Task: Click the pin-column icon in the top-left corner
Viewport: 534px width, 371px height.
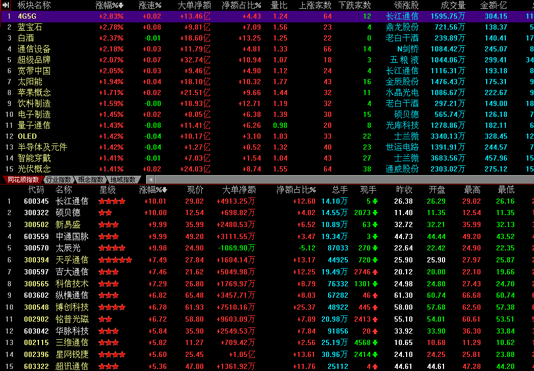Action: click(x=6, y=5)
